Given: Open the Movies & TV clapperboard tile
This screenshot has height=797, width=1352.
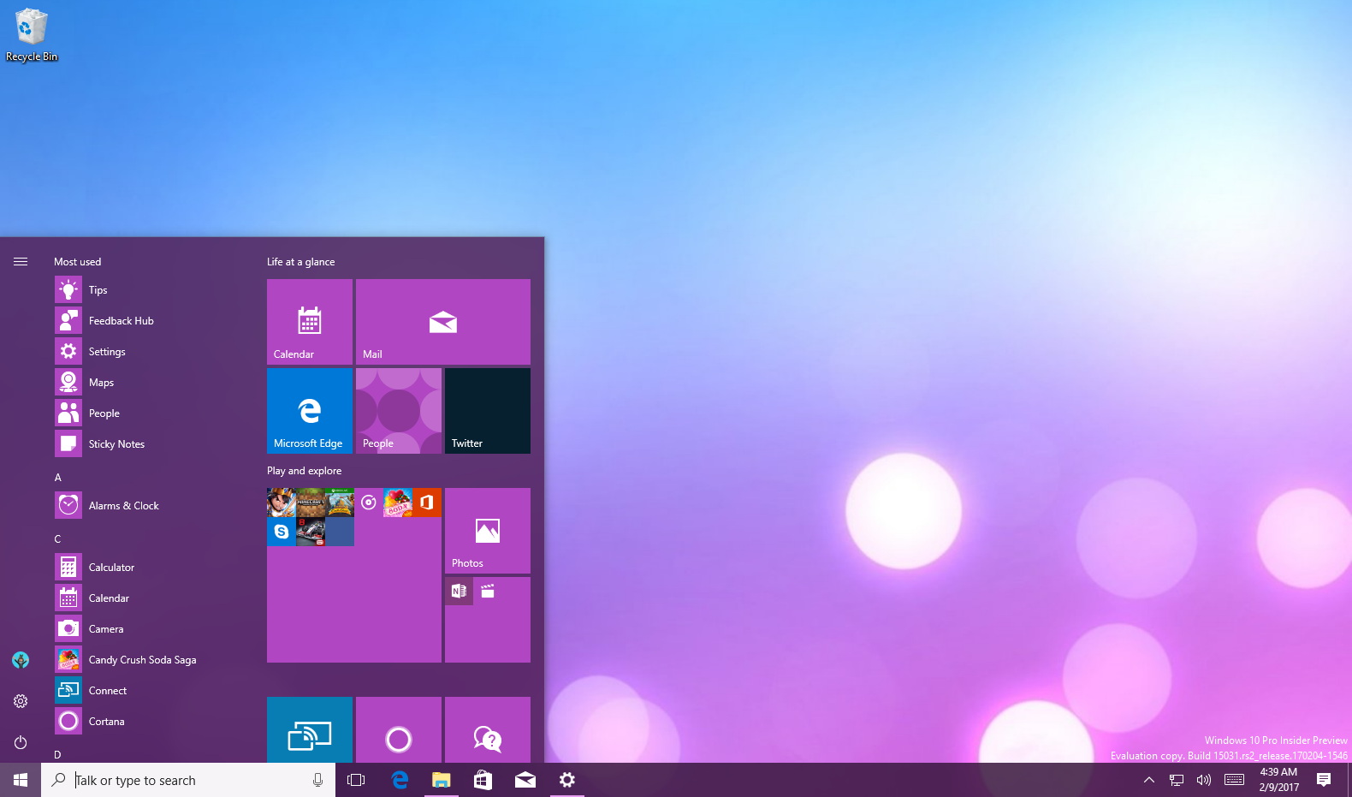Looking at the screenshot, I should [488, 592].
